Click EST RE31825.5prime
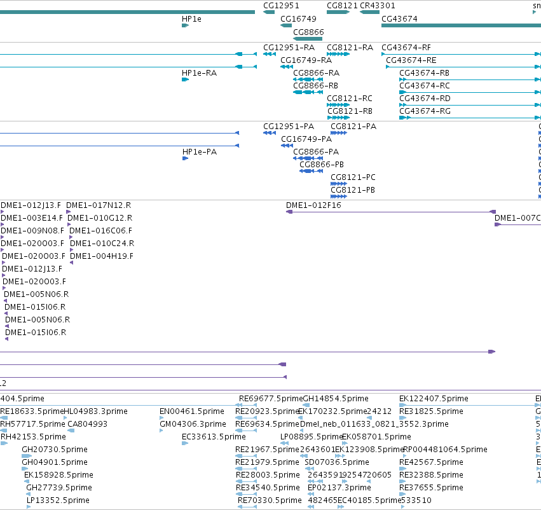Viewport: 541px width, 510px height. click(431, 411)
